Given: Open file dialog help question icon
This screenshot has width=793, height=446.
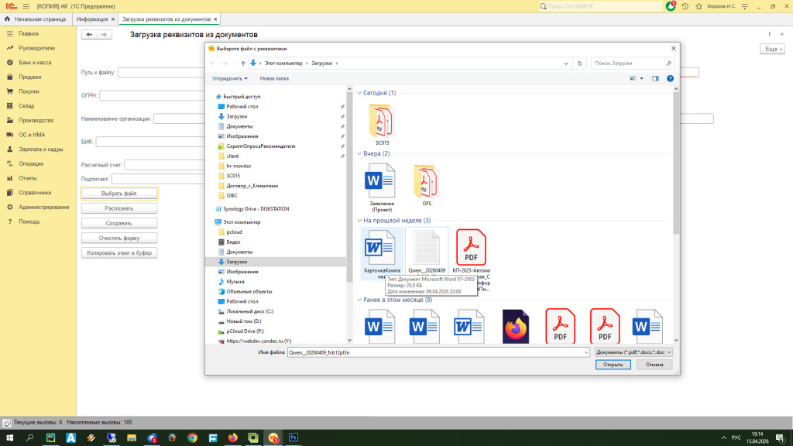Looking at the screenshot, I should 670,78.
